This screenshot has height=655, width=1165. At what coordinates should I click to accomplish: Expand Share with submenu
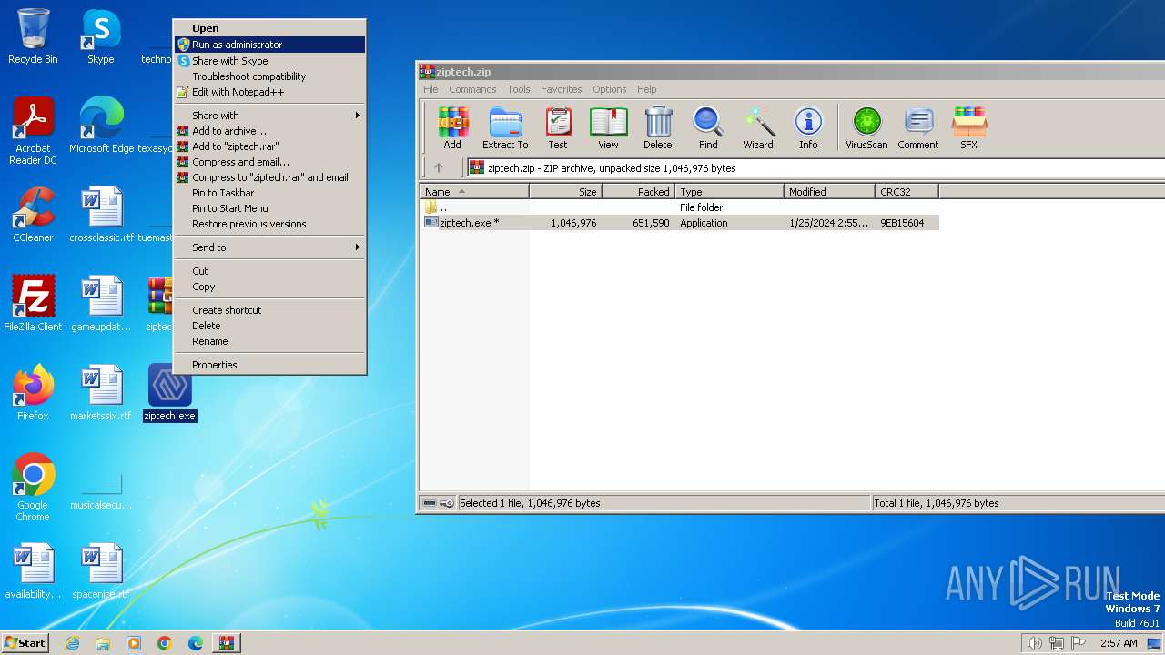coord(270,116)
